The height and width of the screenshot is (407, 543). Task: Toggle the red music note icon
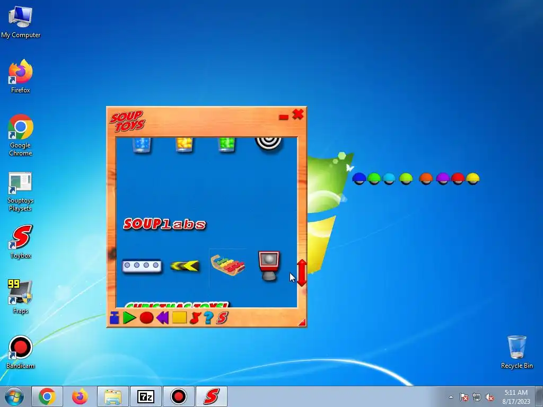tap(195, 318)
